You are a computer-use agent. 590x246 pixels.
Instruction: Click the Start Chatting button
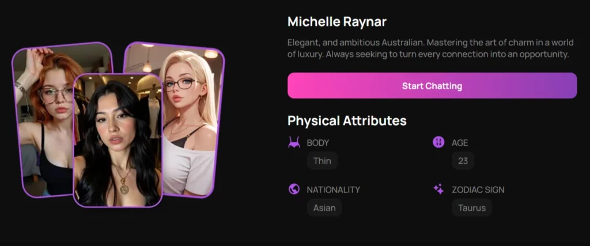pos(432,86)
